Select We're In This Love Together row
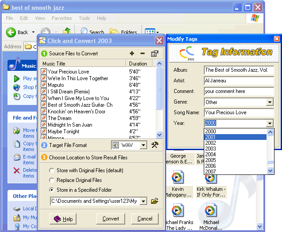 coord(98,78)
